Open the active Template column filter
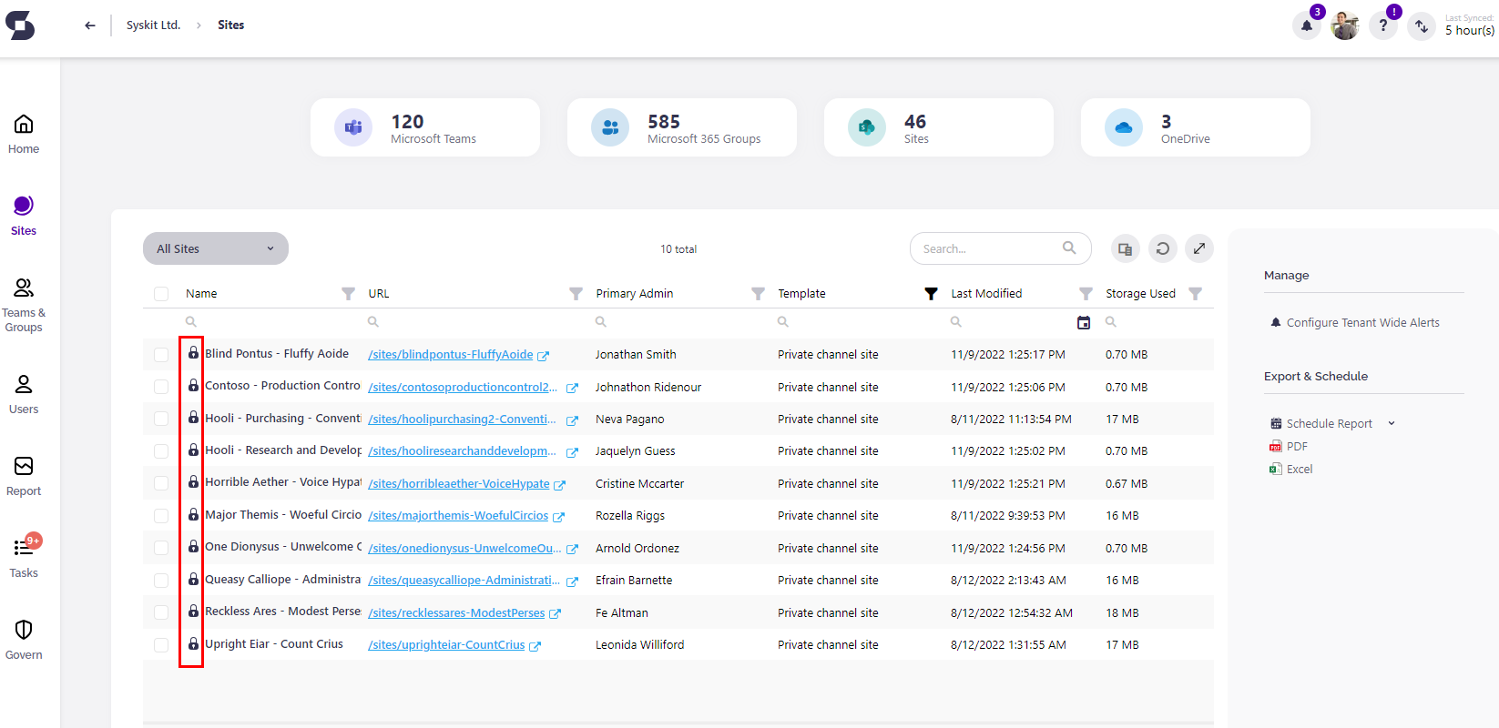 tap(931, 293)
